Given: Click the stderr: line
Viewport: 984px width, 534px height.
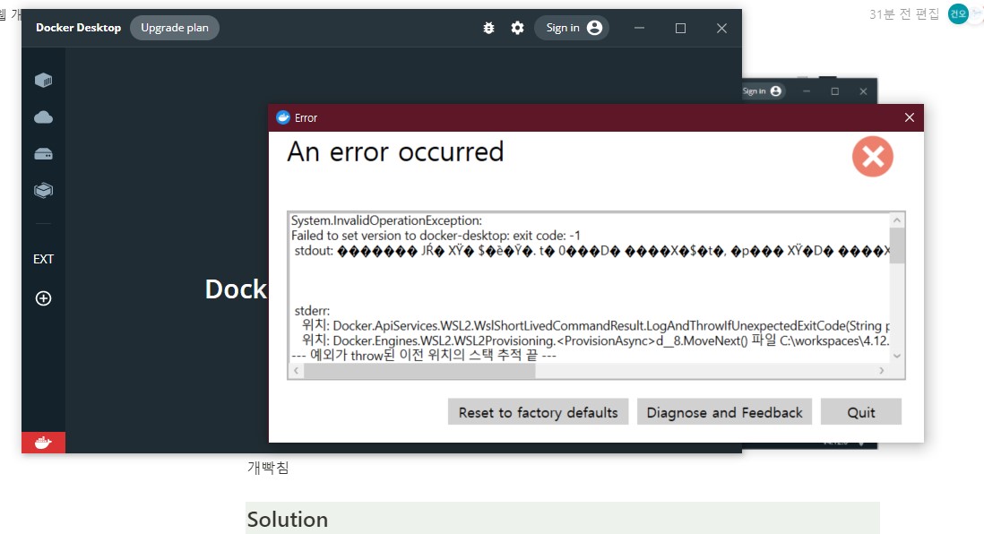Looking at the screenshot, I should (312, 311).
